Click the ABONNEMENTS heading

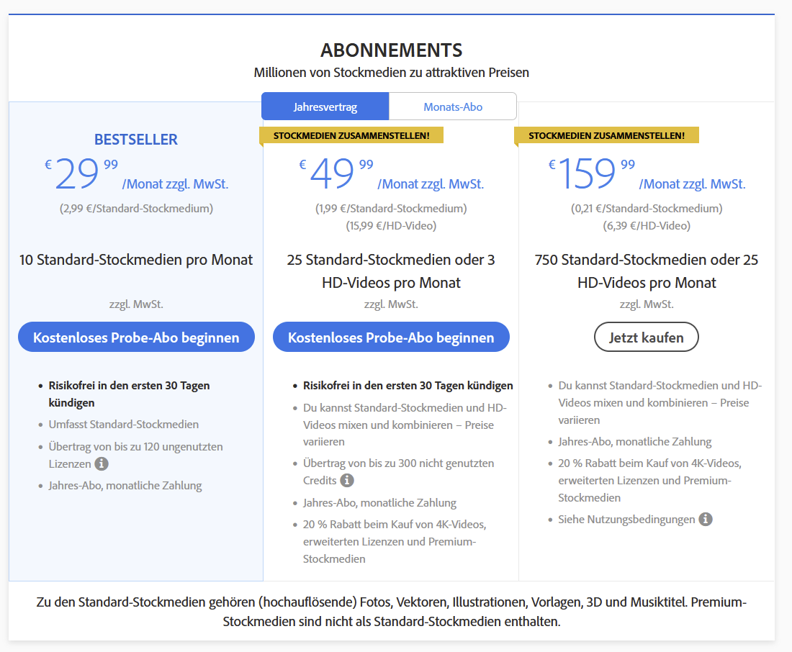[392, 50]
